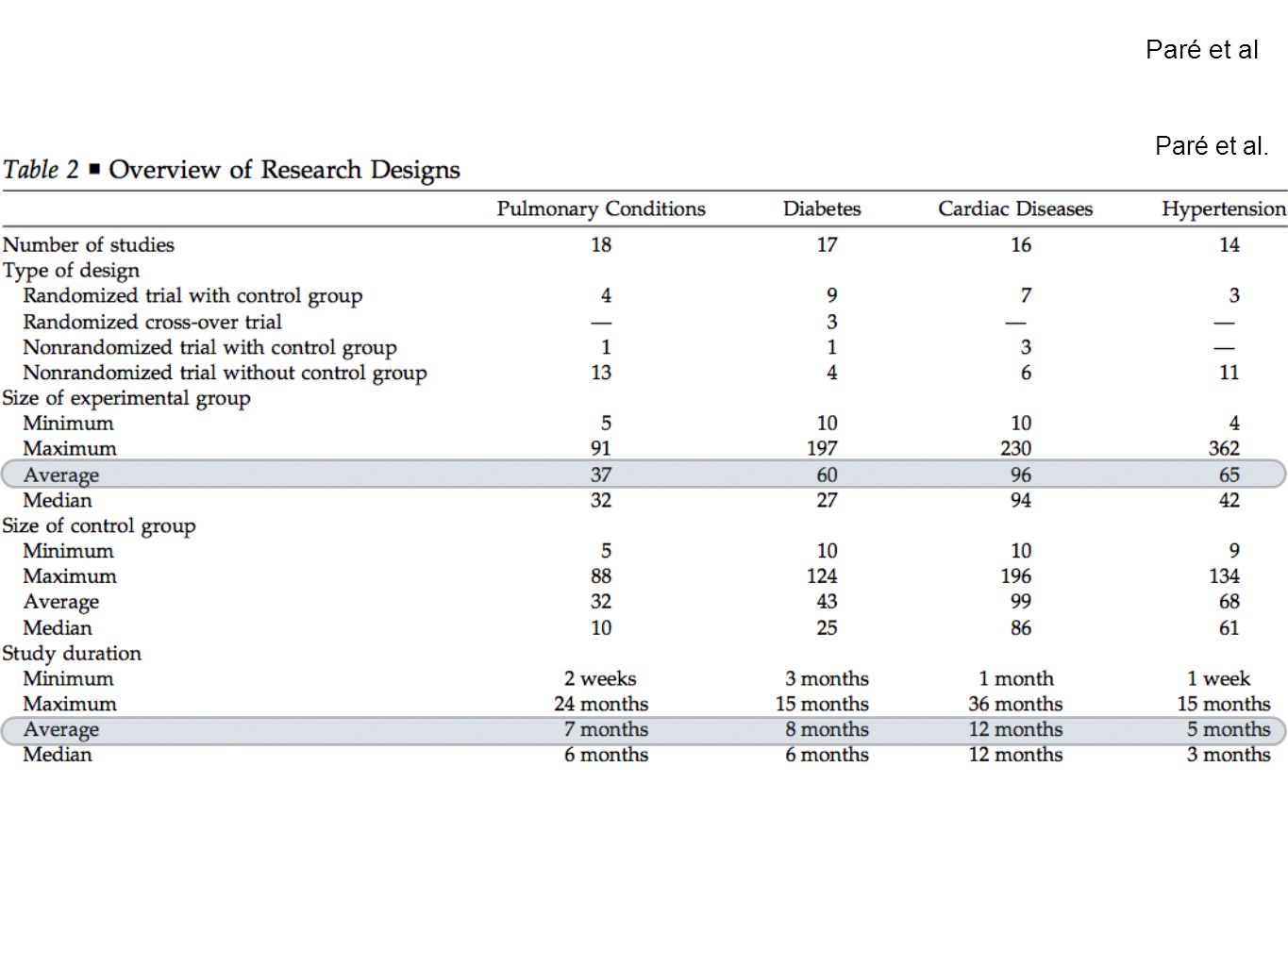This screenshot has width=1288, height=966.
Task: Click the highlighted experimental Average value 37
Action: point(601,475)
